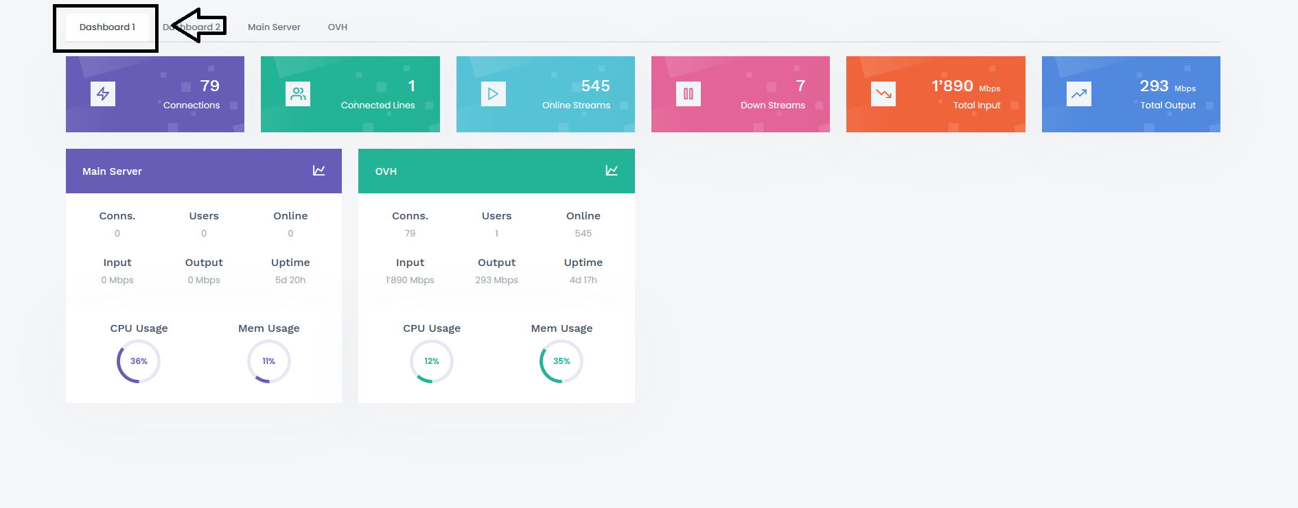Switch to the OVH tab
The height and width of the screenshot is (508, 1298).
click(x=338, y=27)
